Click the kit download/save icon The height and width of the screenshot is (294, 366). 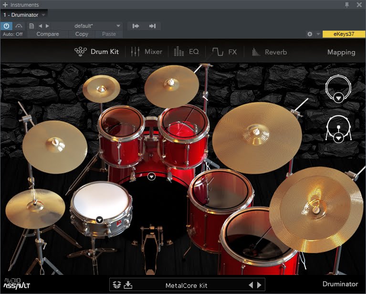(x=128, y=284)
